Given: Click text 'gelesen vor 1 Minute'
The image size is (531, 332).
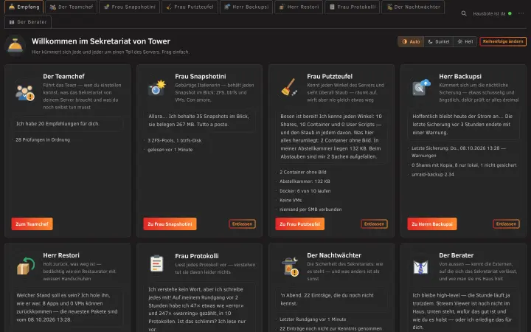Looking at the screenshot, I should click(x=170, y=149).
